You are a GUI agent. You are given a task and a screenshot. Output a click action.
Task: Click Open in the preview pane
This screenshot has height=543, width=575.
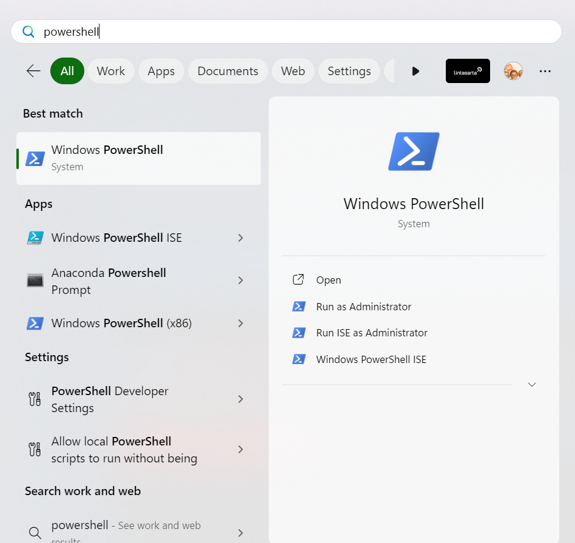[328, 280]
